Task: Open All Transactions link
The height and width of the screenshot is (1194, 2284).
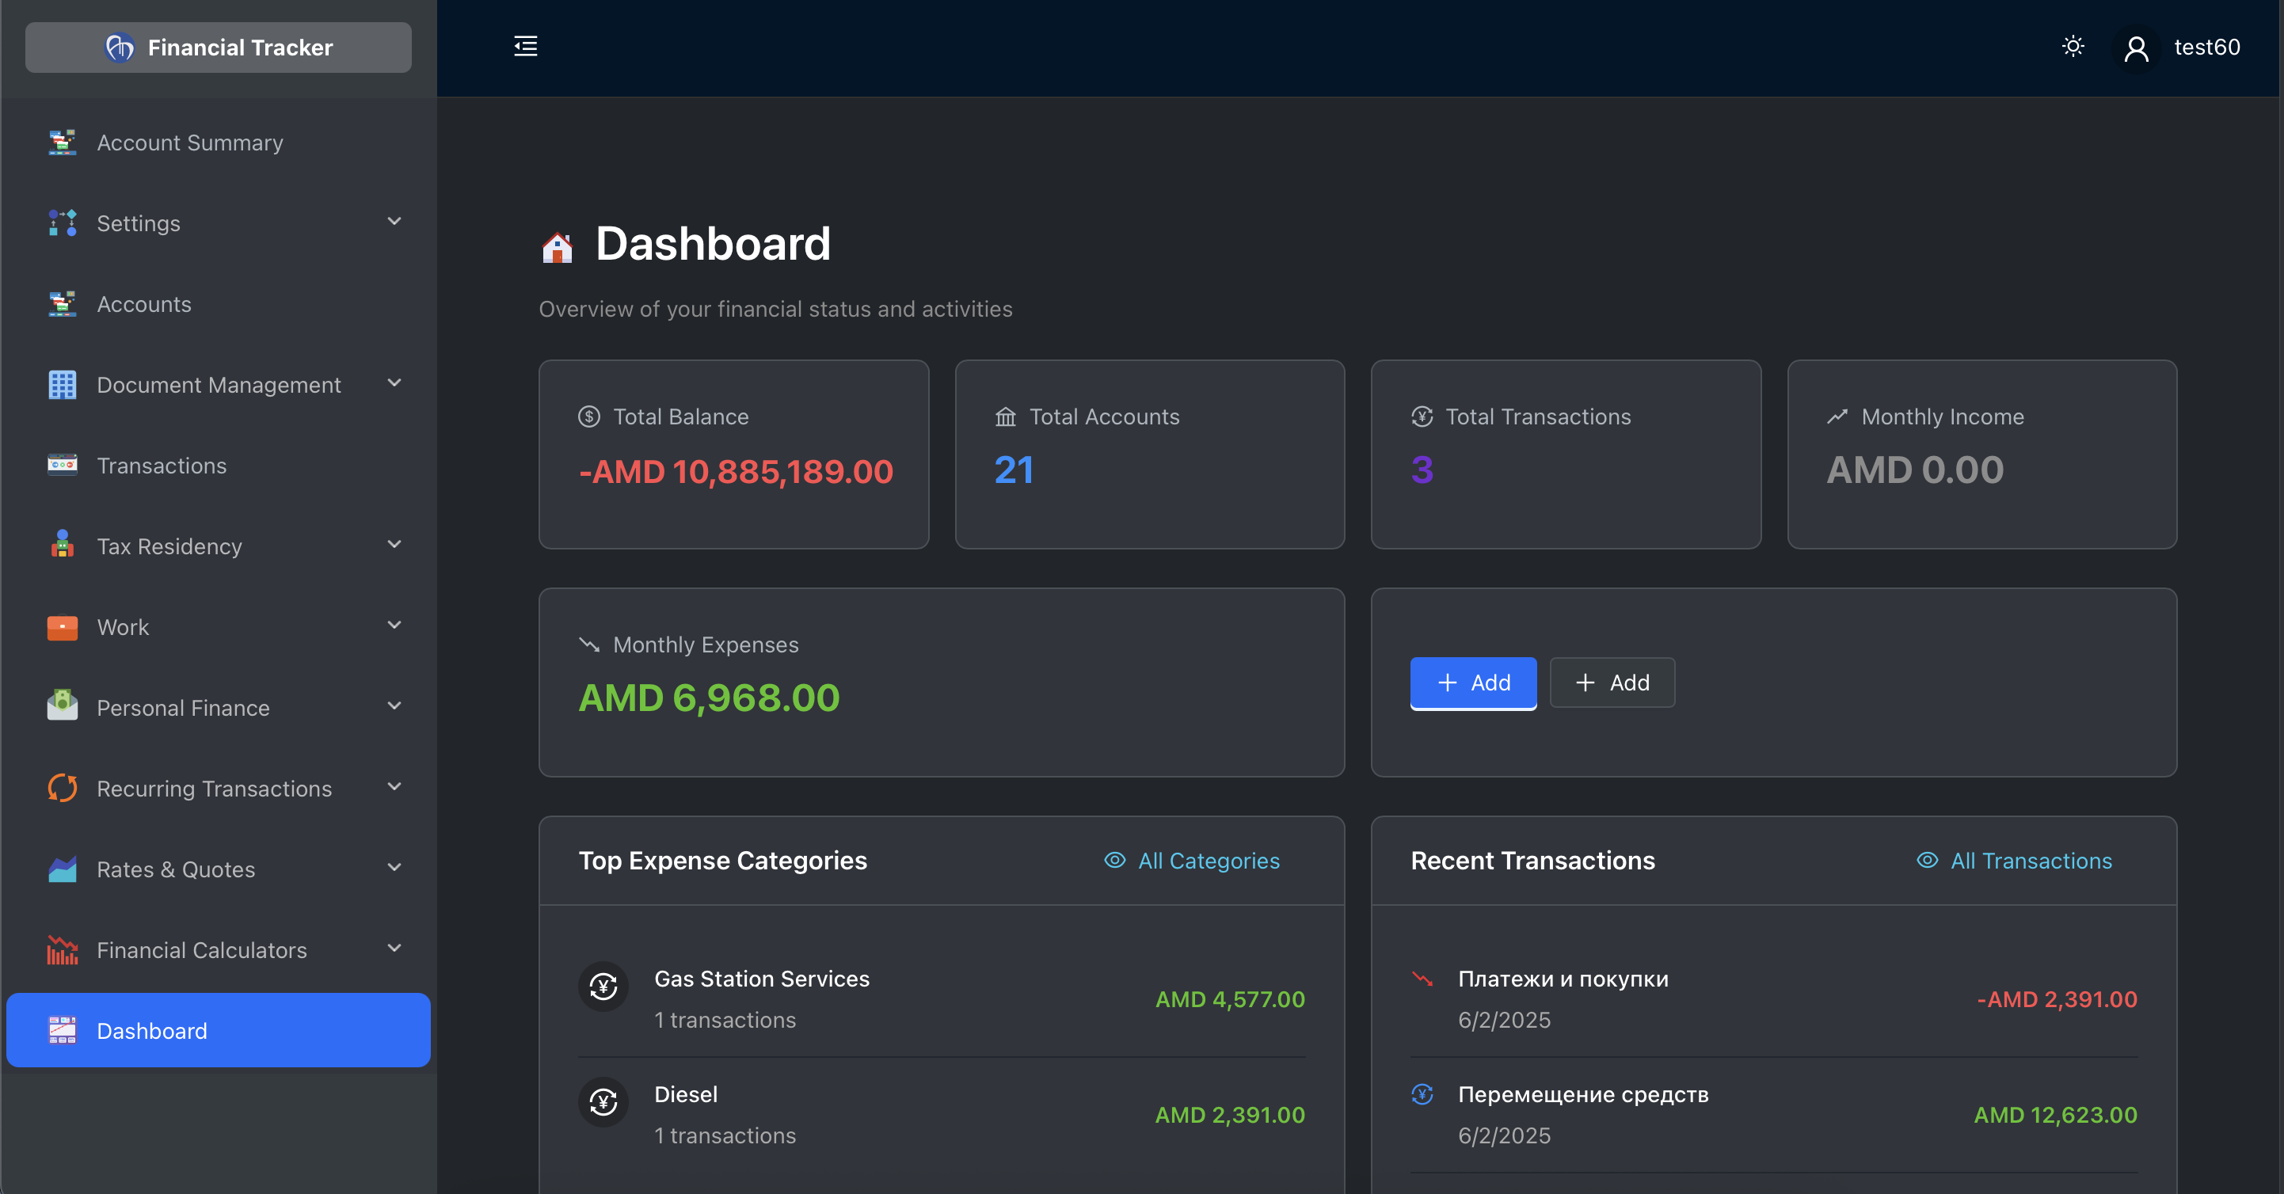Action: point(2031,861)
